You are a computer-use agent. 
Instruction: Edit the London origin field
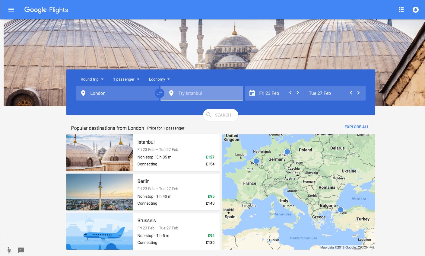click(117, 93)
